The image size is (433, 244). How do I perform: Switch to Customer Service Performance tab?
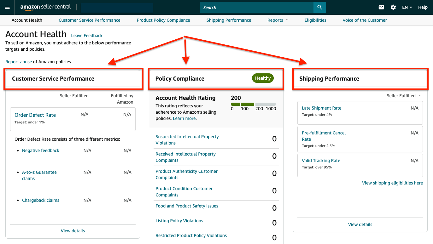point(89,20)
